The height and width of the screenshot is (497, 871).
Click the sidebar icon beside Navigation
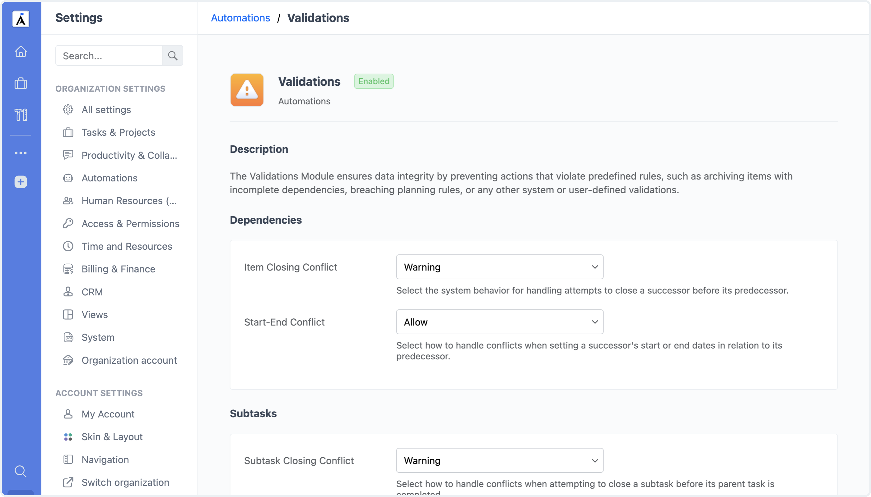point(68,459)
